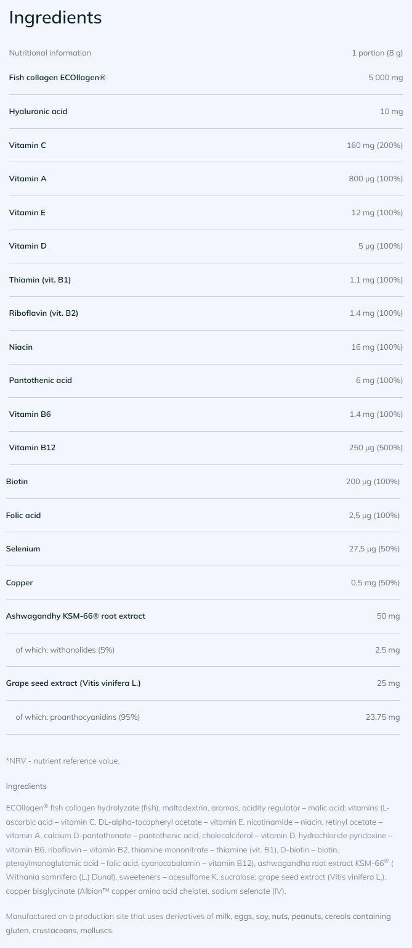This screenshot has height=948, width=412.
Task: Click the Vitamin D row label
Action: point(28,246)
